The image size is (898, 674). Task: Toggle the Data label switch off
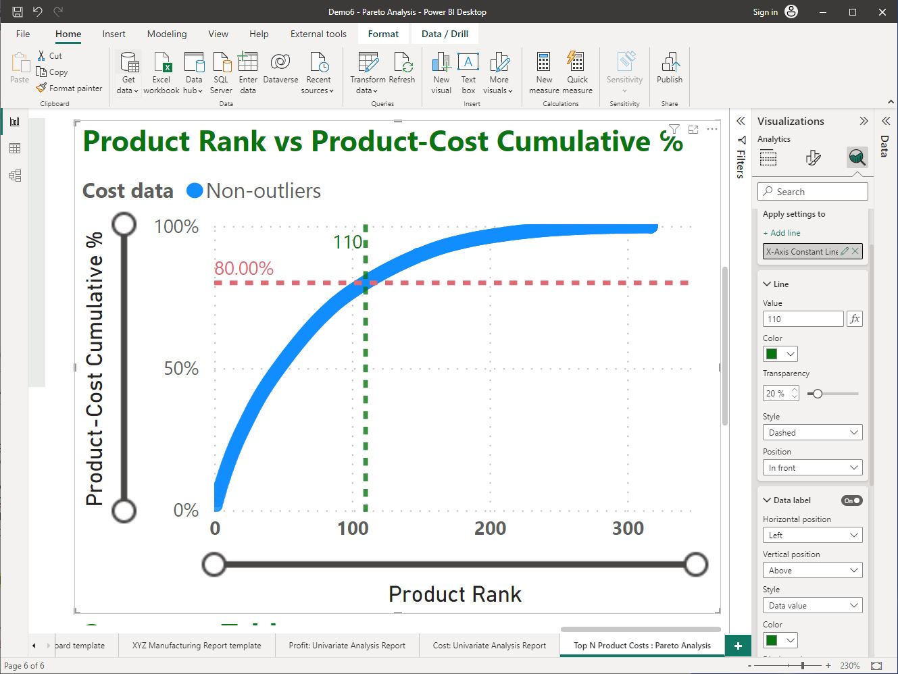coord(852,500)
